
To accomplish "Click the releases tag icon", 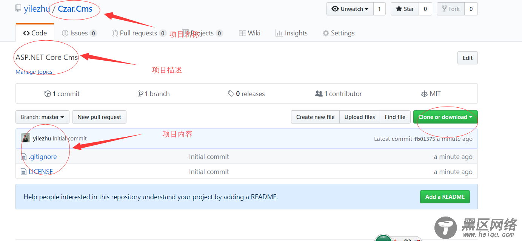I will [x=231, y=94].
